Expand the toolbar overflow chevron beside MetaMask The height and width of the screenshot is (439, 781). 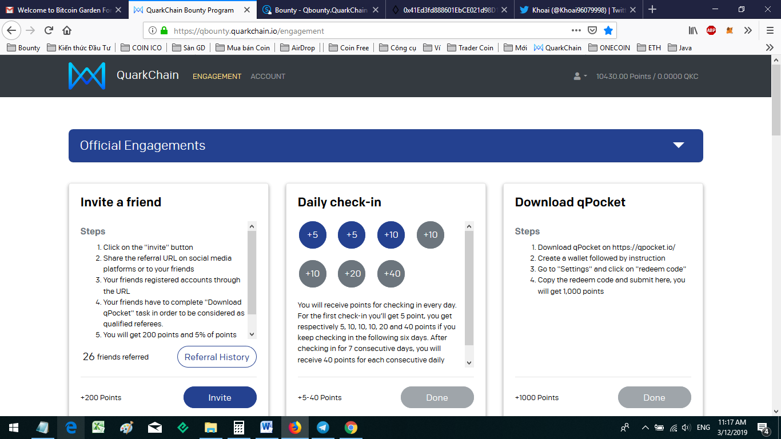747,31
